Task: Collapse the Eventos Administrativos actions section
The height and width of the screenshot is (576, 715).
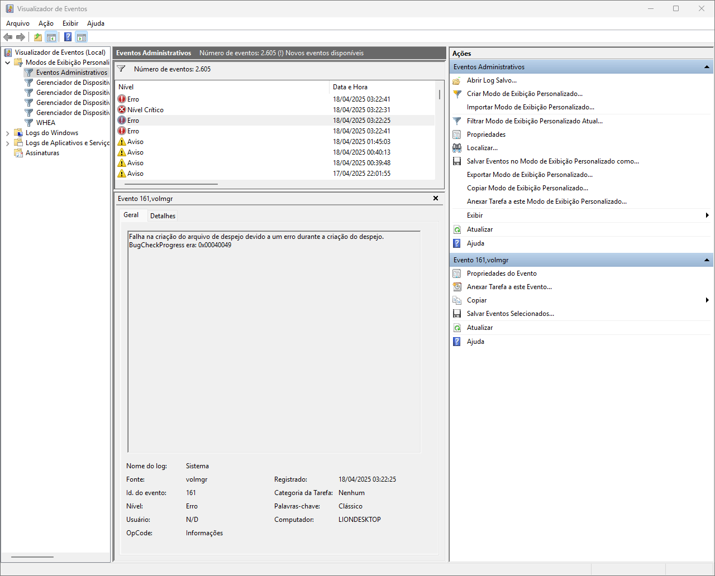Action: pyautogui.click(x=707, y=67)
